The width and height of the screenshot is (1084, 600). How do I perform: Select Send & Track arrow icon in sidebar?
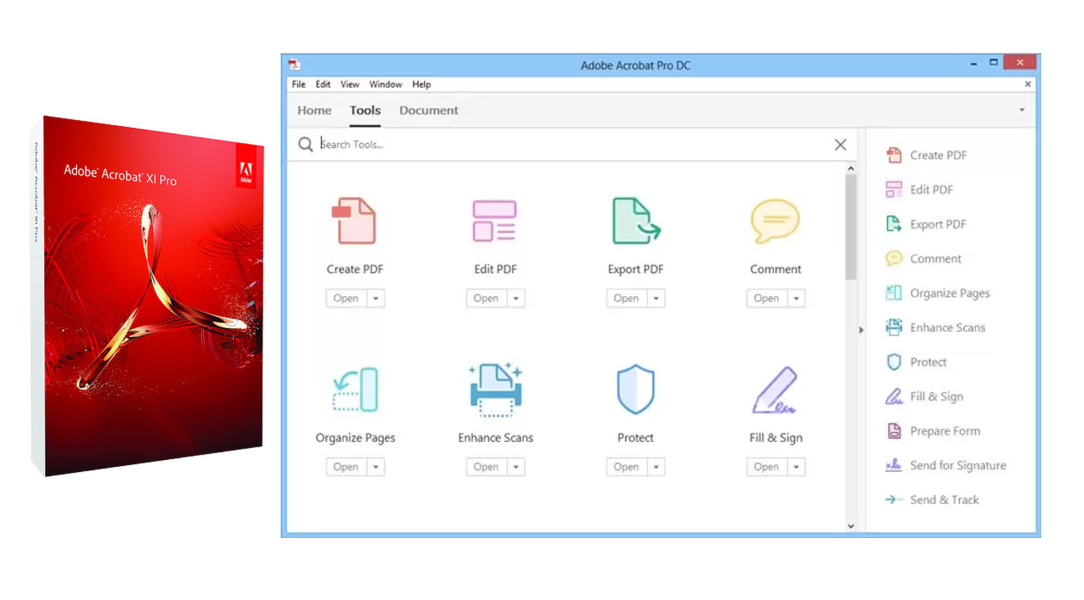(894, 499)
